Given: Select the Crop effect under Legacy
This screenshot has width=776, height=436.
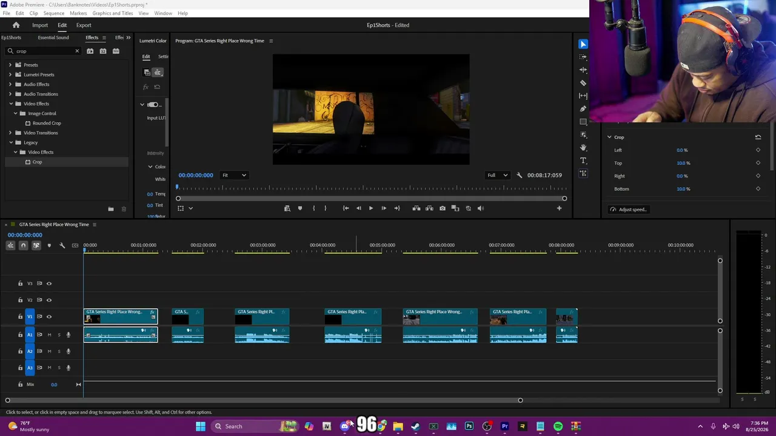Looking at the screenshot, I should click(x=37, y=162).
